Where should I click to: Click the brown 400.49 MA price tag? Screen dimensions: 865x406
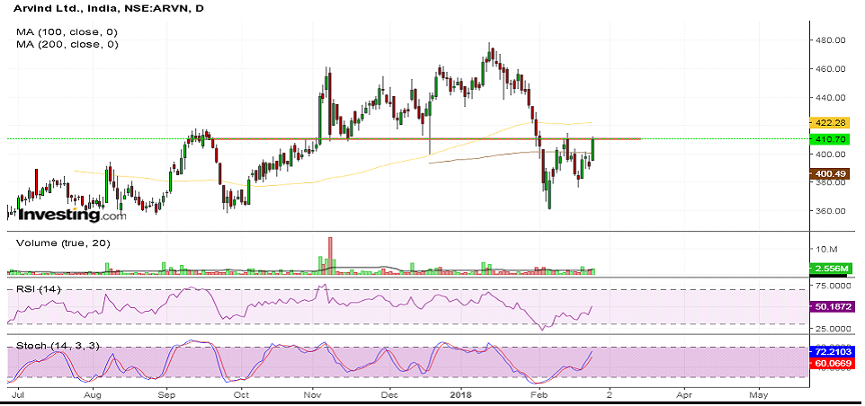829,174
